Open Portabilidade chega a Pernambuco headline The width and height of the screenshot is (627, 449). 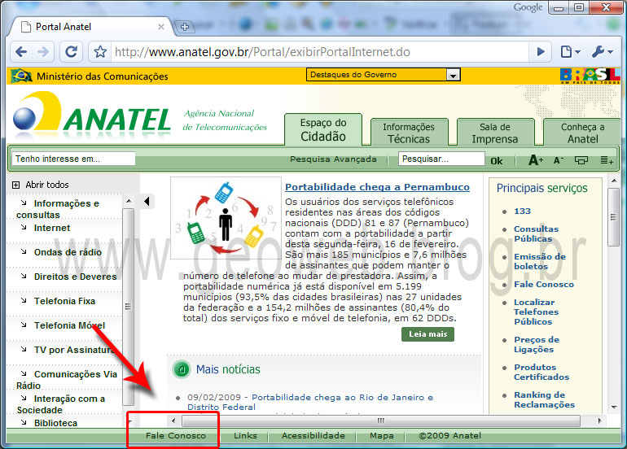[377, 187]
